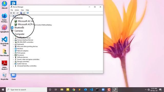Select "Storage controllers" text row
This screenshot has height=92, width=164.
pos(23,62)
